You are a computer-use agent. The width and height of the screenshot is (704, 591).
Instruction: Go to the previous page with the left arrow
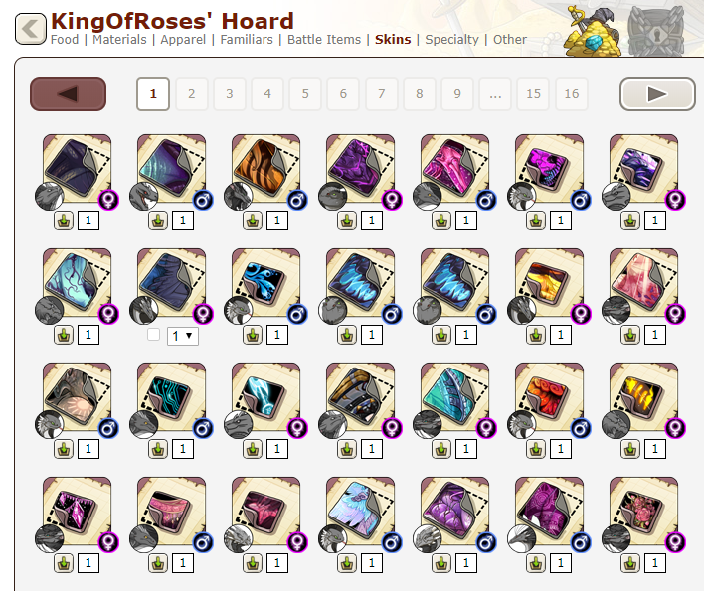pyautogui.click(x=69, y=94)
